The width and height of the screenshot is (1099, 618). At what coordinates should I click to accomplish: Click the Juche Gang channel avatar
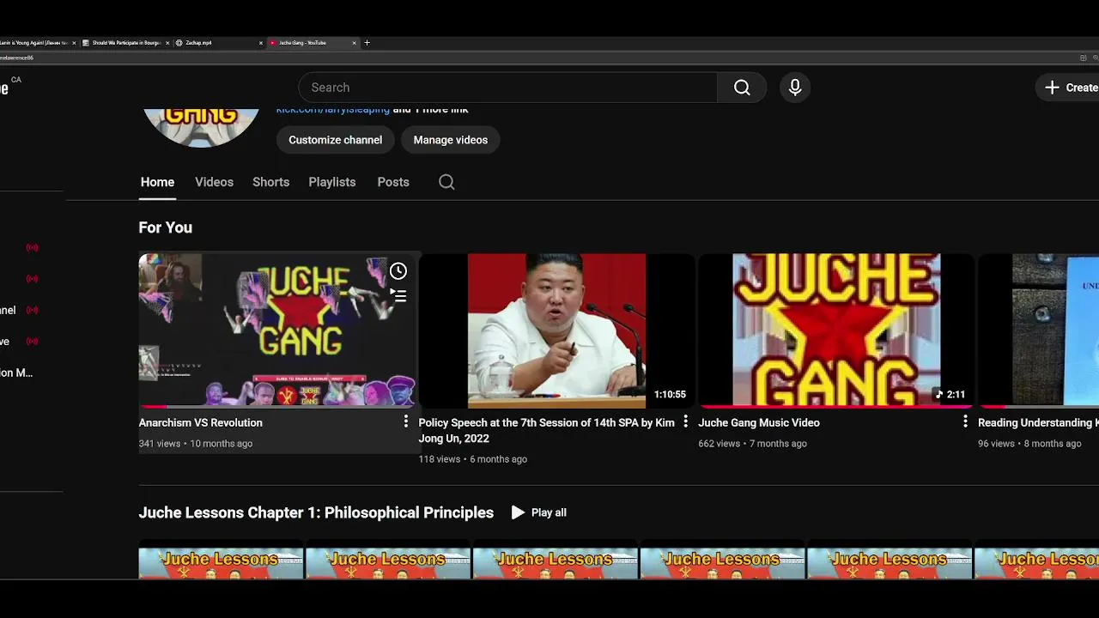click(201, 127)
